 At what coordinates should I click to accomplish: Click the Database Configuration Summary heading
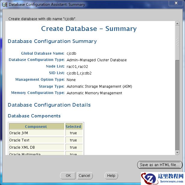tap(52, 41)
